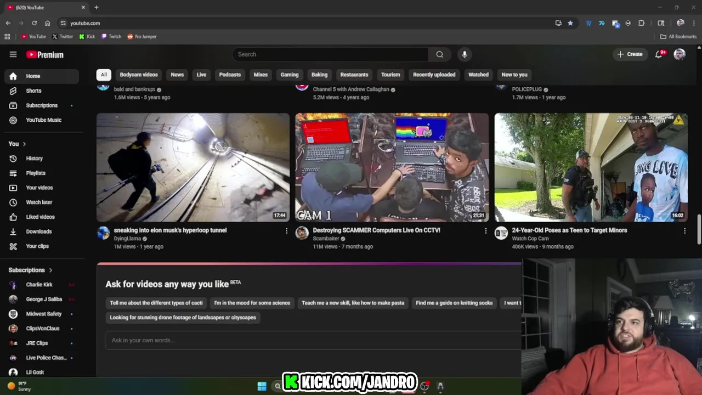Screen dimensions: 702x395
Task: Select the Baking filter chip
Action: pos(319,75)
